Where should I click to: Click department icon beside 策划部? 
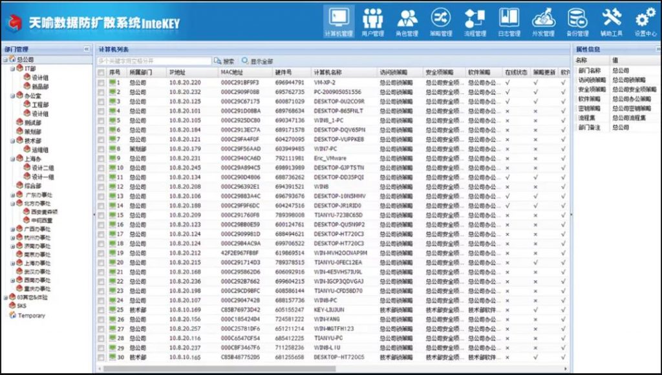(19, 131)
